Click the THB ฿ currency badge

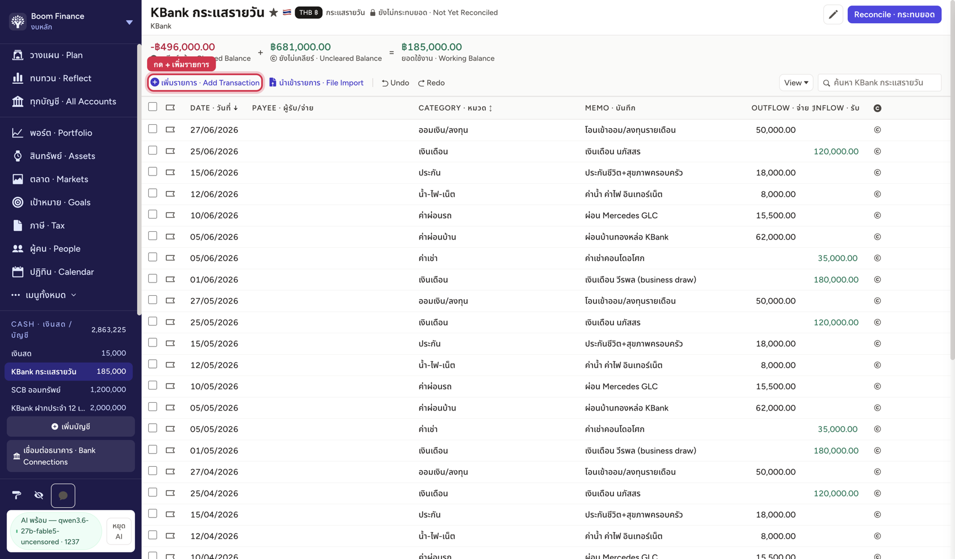tap(308, 12)
